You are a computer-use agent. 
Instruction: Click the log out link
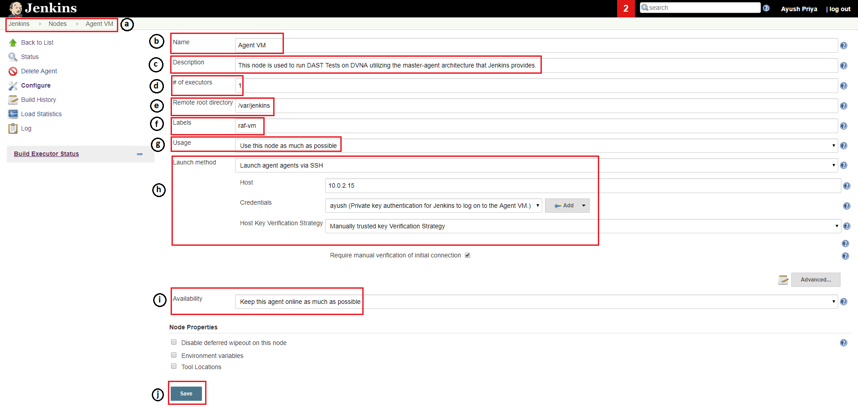point(840,9)
